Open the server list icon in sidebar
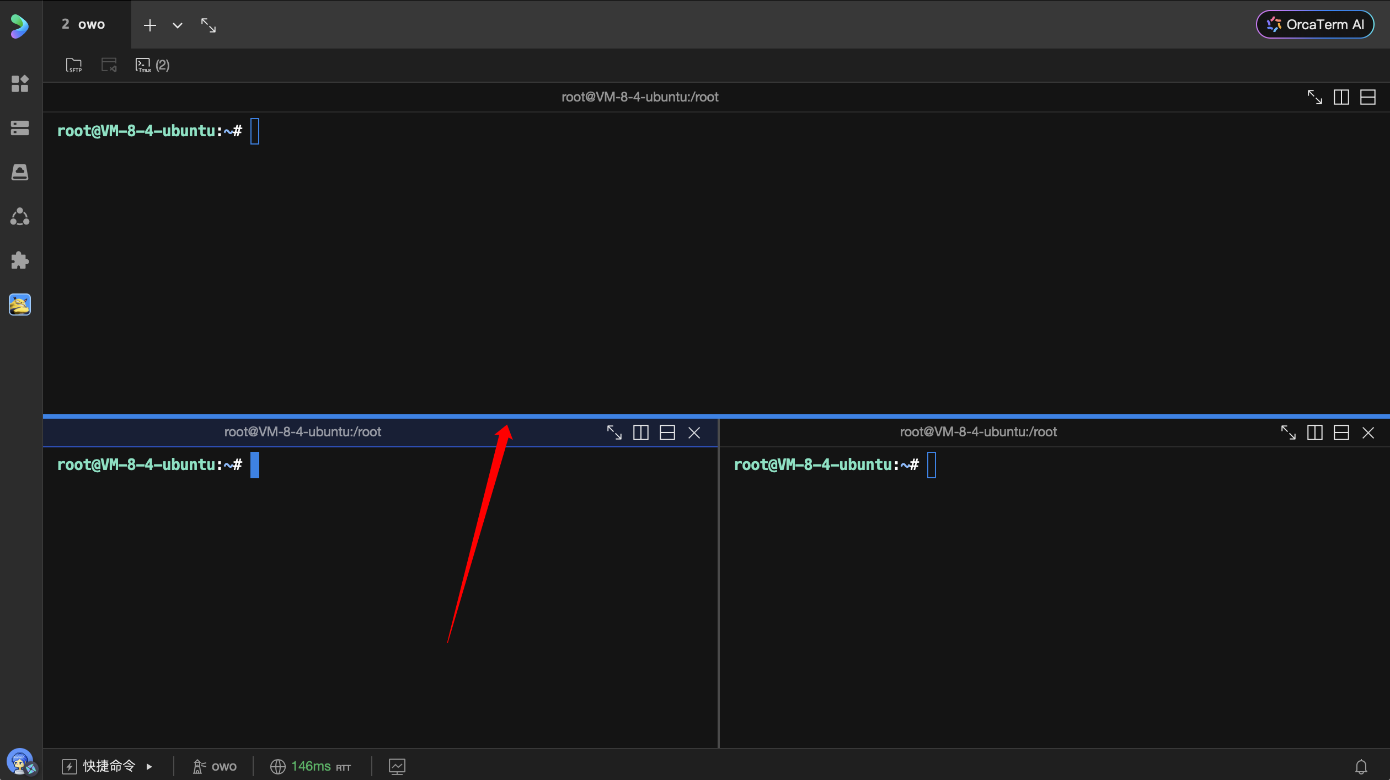The height and width of the screenshot is (780, 1390). point(20,128)
